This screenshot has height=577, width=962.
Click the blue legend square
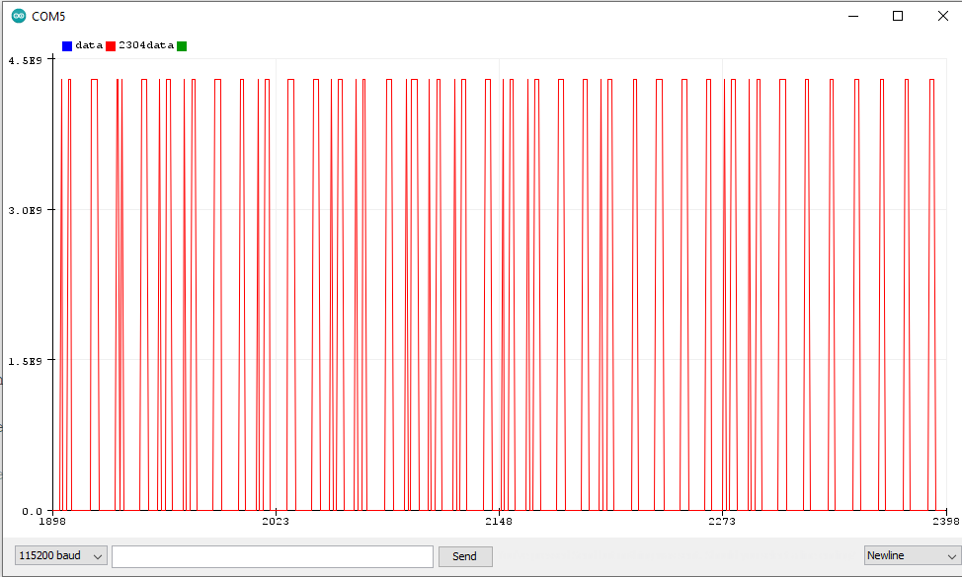click(x=67, y=45)
